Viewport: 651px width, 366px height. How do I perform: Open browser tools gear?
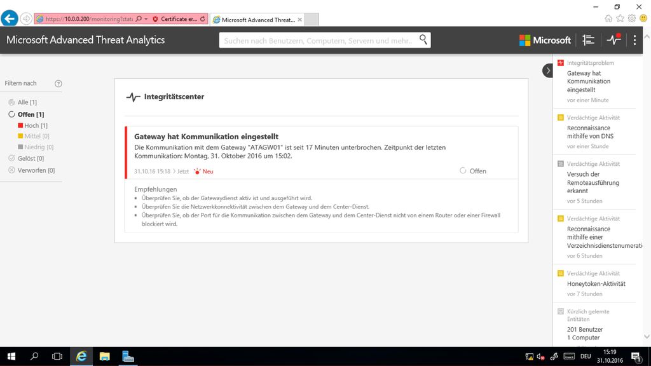(631, 18)
